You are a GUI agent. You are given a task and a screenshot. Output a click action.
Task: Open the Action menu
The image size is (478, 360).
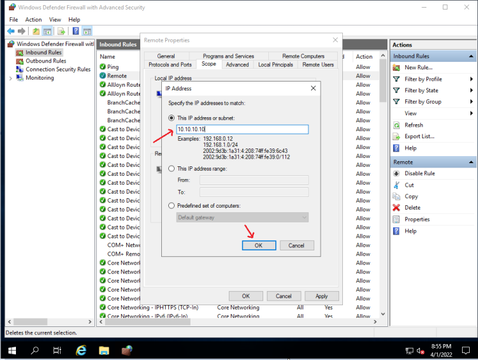coord(33,20)
